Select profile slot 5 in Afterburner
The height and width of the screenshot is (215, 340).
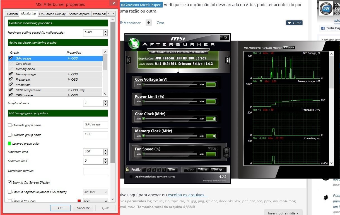coord(164,170)
